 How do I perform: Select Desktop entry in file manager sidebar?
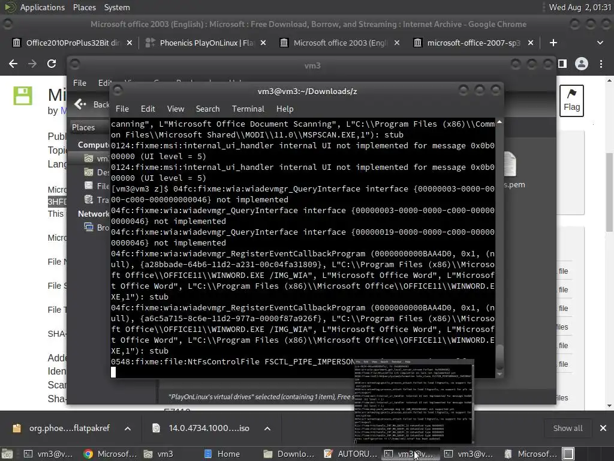(97, 172)
